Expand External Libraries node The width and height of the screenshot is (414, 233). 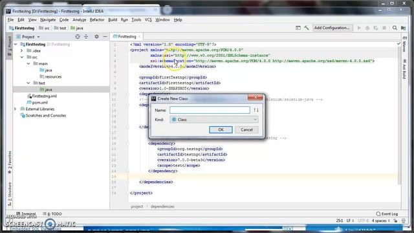click(x=16, y=109)
